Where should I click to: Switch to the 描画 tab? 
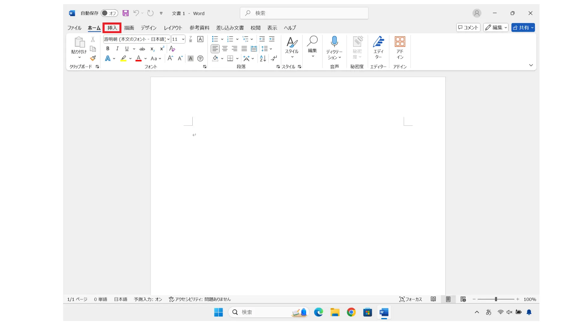tap(129, 28)
